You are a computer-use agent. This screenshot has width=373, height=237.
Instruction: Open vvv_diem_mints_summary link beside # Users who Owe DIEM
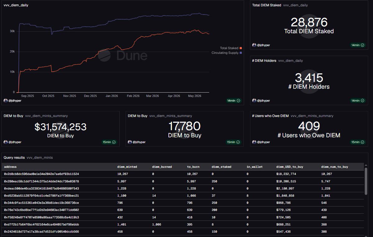point(312,116)
